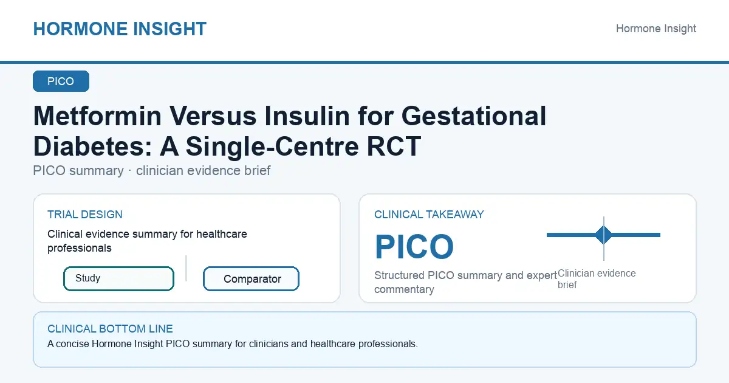This screenshot has height=383, width=729.
Task: Click the blue header divider bar
Action: click(364, 62)
